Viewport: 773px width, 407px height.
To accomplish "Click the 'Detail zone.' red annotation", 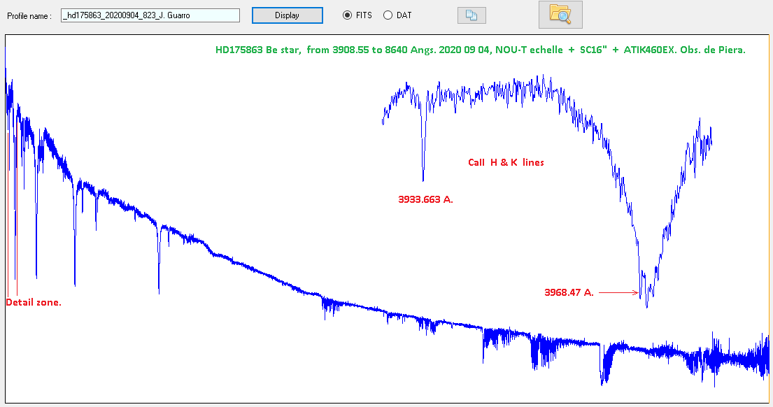I will tap(34, 303).
